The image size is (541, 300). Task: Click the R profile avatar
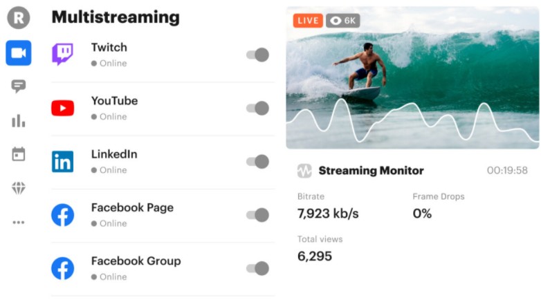tap(19, 19)
